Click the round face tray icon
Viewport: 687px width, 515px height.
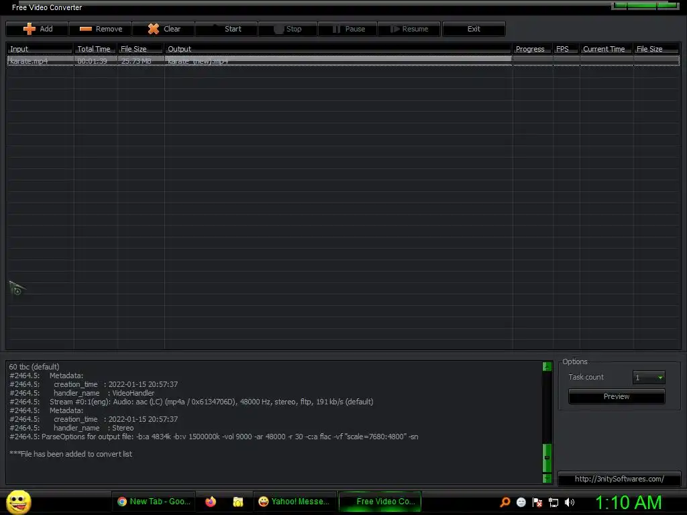[x=521, y=502]
